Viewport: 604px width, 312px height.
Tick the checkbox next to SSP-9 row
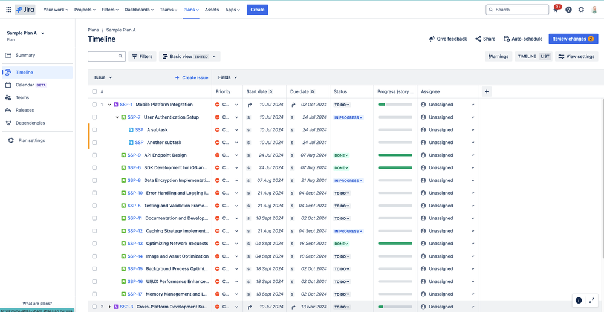pyautogui.click(x=94, y=155)
